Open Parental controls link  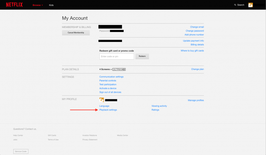[x=108, y=81]
